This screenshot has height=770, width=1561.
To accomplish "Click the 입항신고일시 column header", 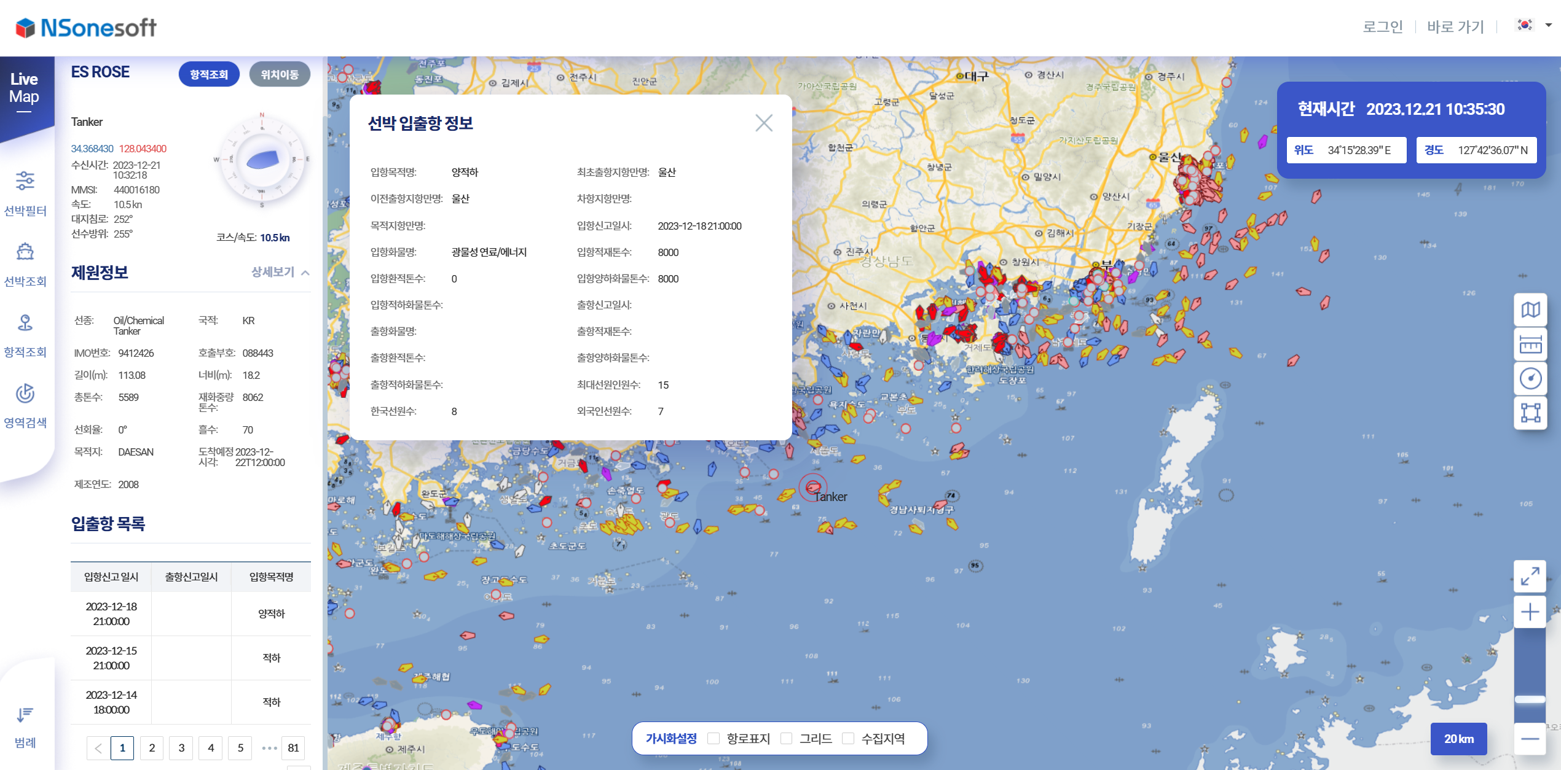I will pos(111,577).
